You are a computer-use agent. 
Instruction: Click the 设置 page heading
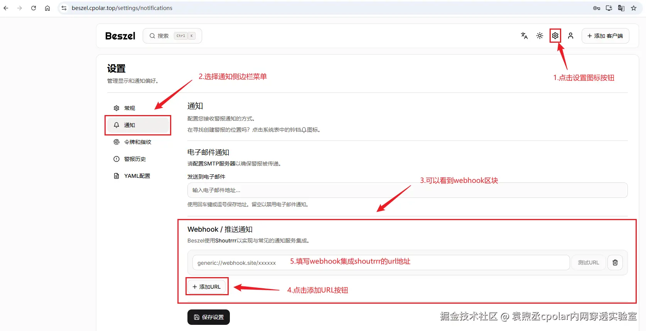pos(116,69)
